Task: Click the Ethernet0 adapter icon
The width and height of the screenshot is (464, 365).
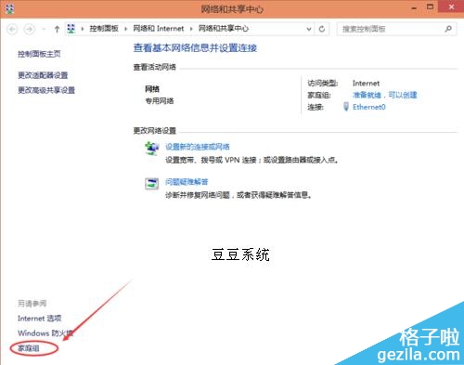Action: tap(346, 107)
